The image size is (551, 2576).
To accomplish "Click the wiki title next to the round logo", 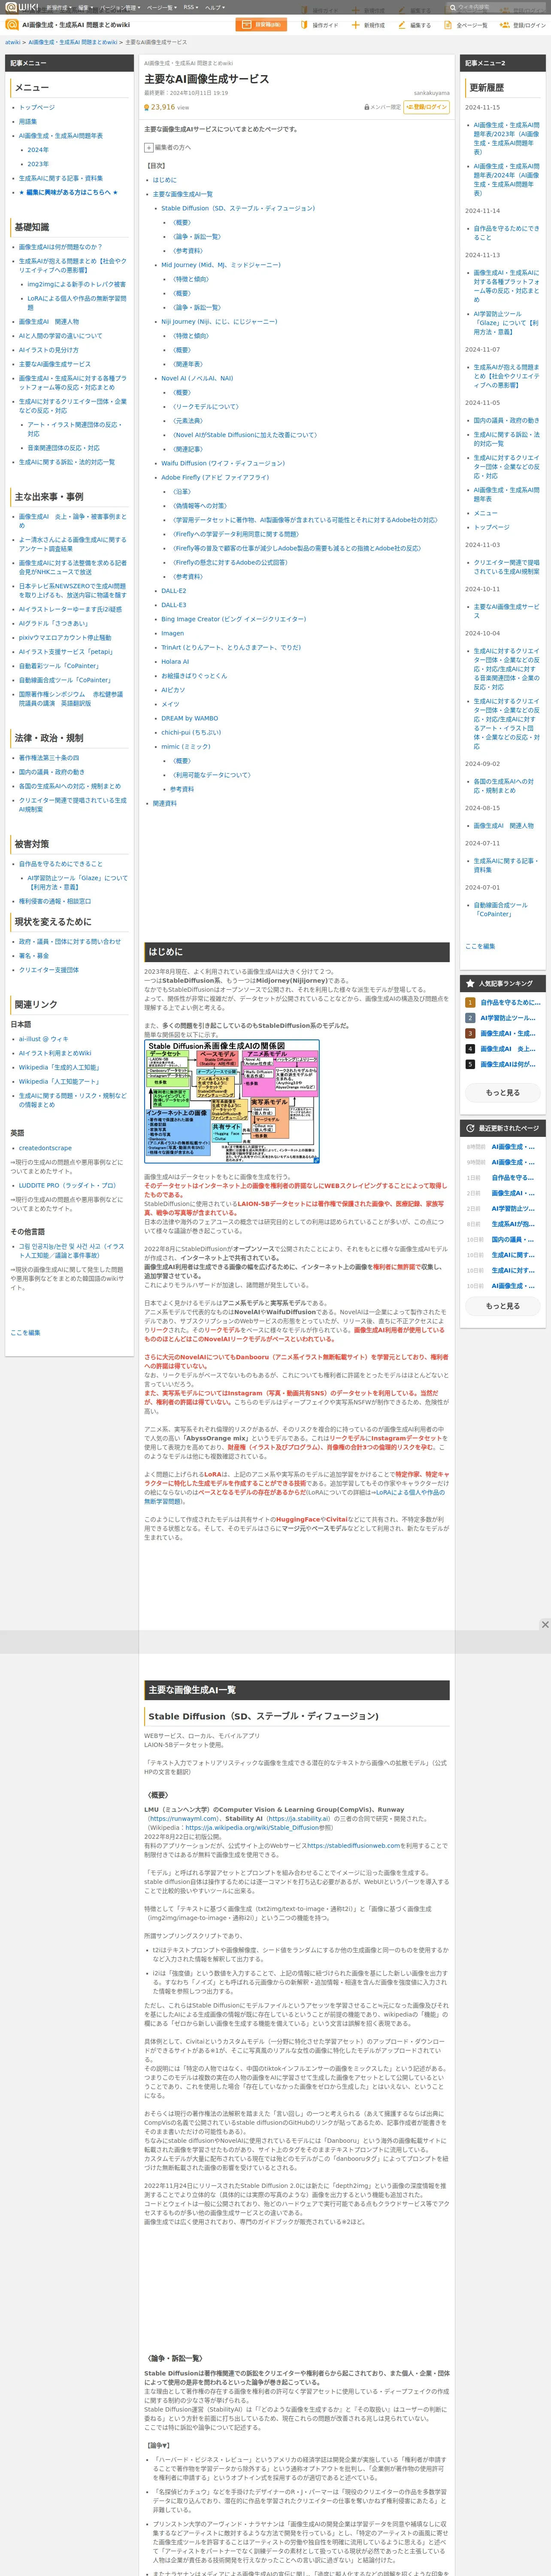I will point(76,25).
